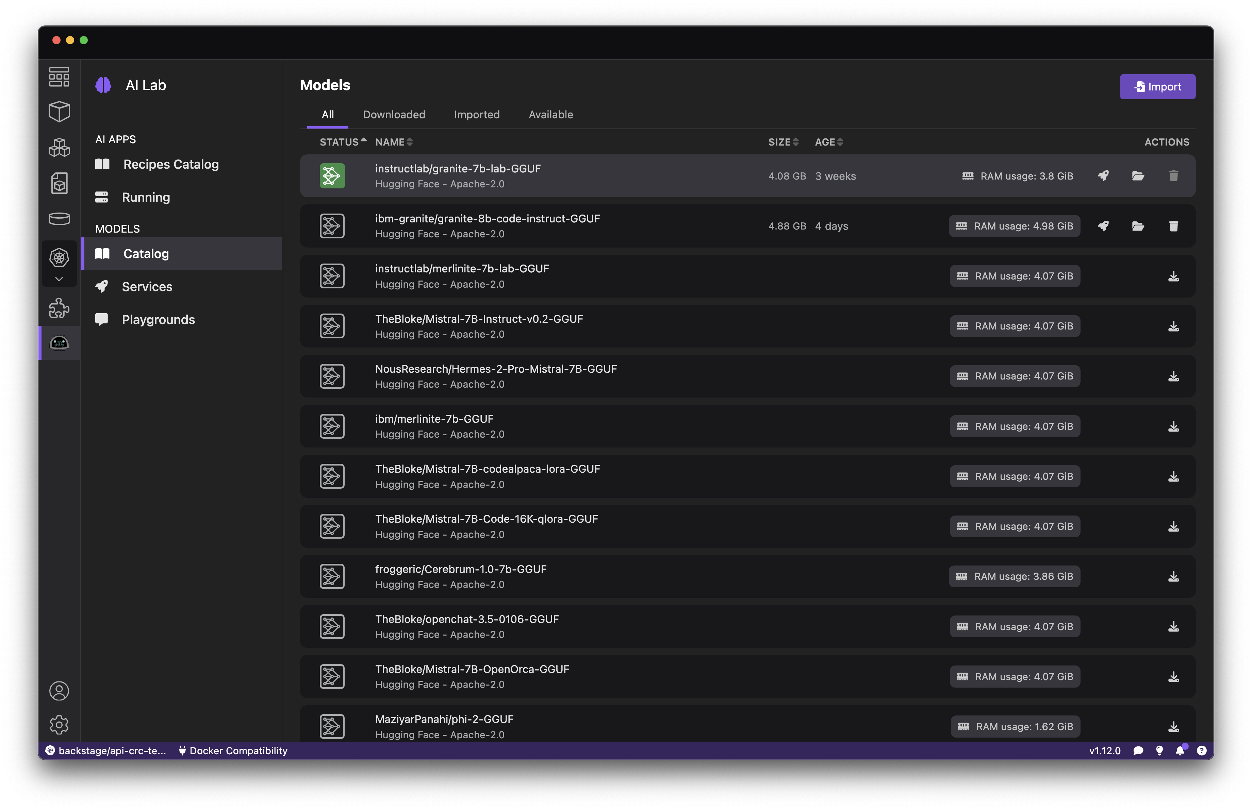
Task: Select Catalog under Models
Action: coord(182,254)
